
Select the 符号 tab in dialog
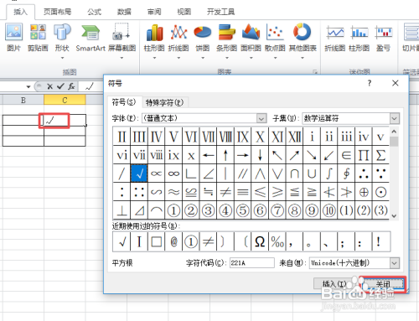click(x=124, y=102)
